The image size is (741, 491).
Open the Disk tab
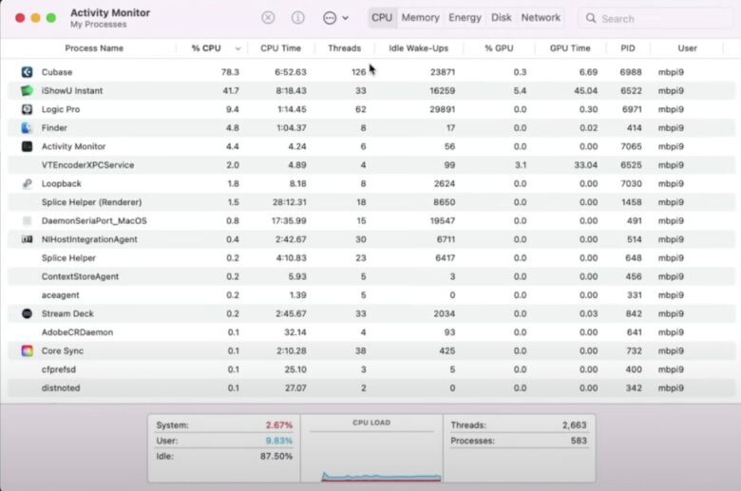pyautogui.click(x=501, y=18)
